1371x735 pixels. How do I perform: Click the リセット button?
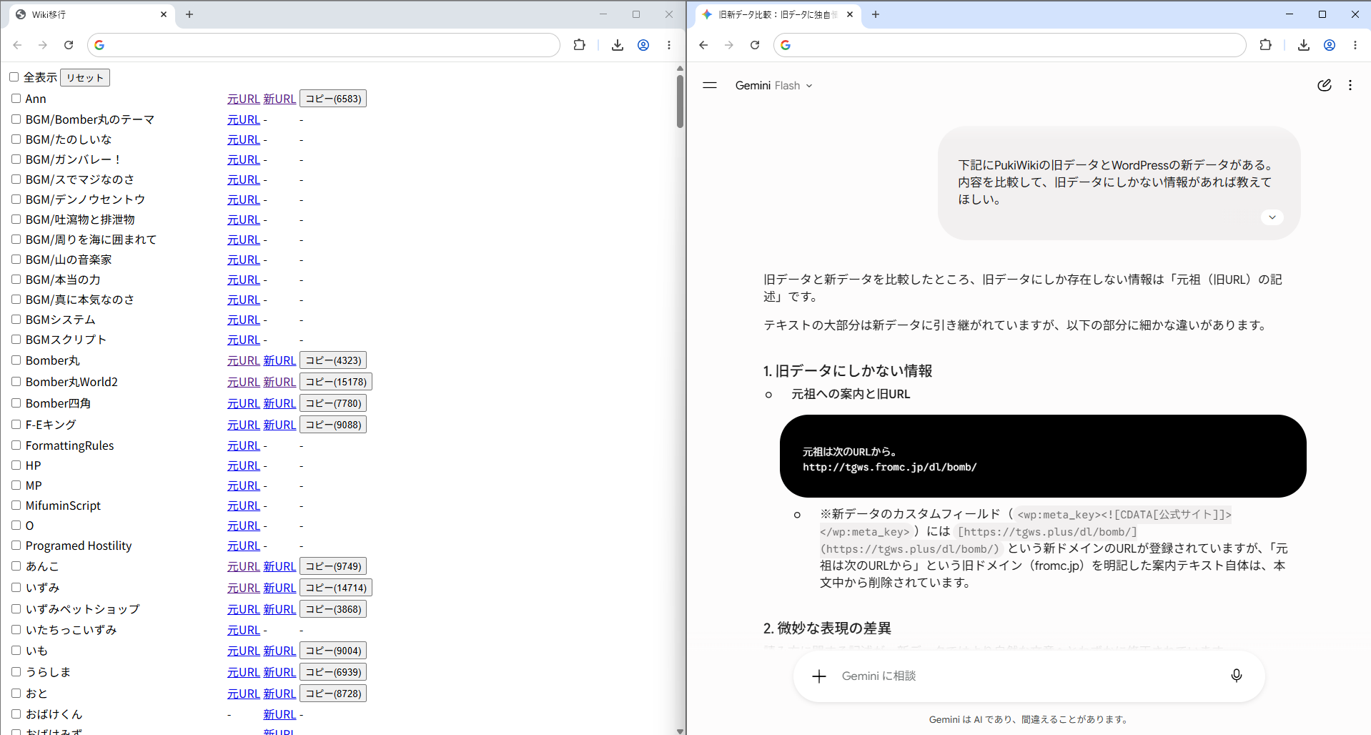85,77
